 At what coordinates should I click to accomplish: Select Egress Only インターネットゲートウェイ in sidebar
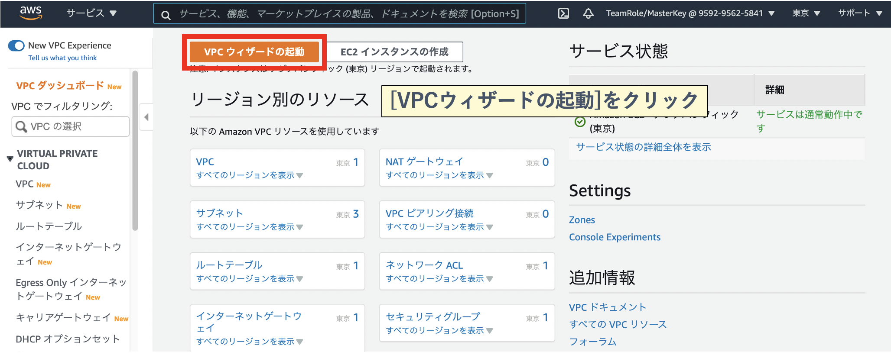(x=71, y=289)
